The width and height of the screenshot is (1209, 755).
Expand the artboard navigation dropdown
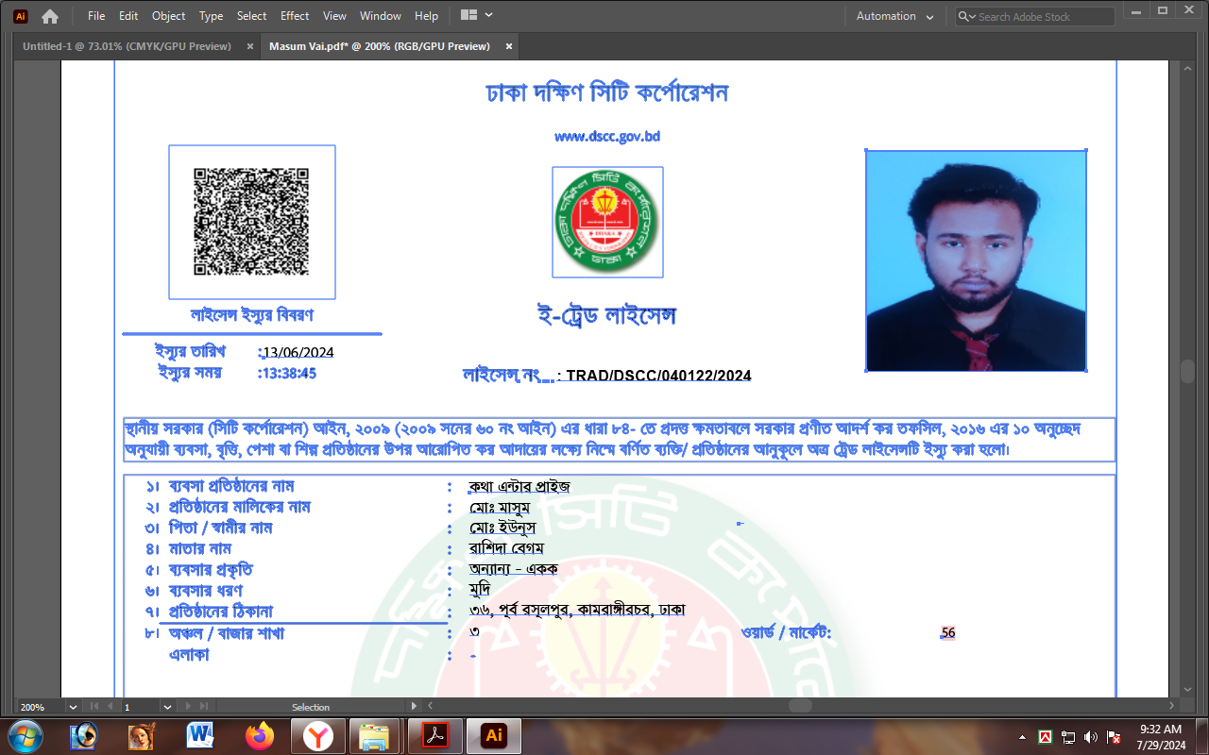[x=168, y=706]
